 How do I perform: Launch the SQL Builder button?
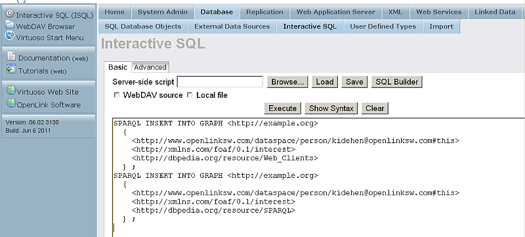[397, 82]
